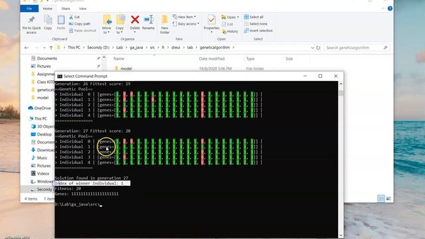This screenshot has height=239, width=425.
Task: Click the Properties icon
Action: [x=211, y=20]
